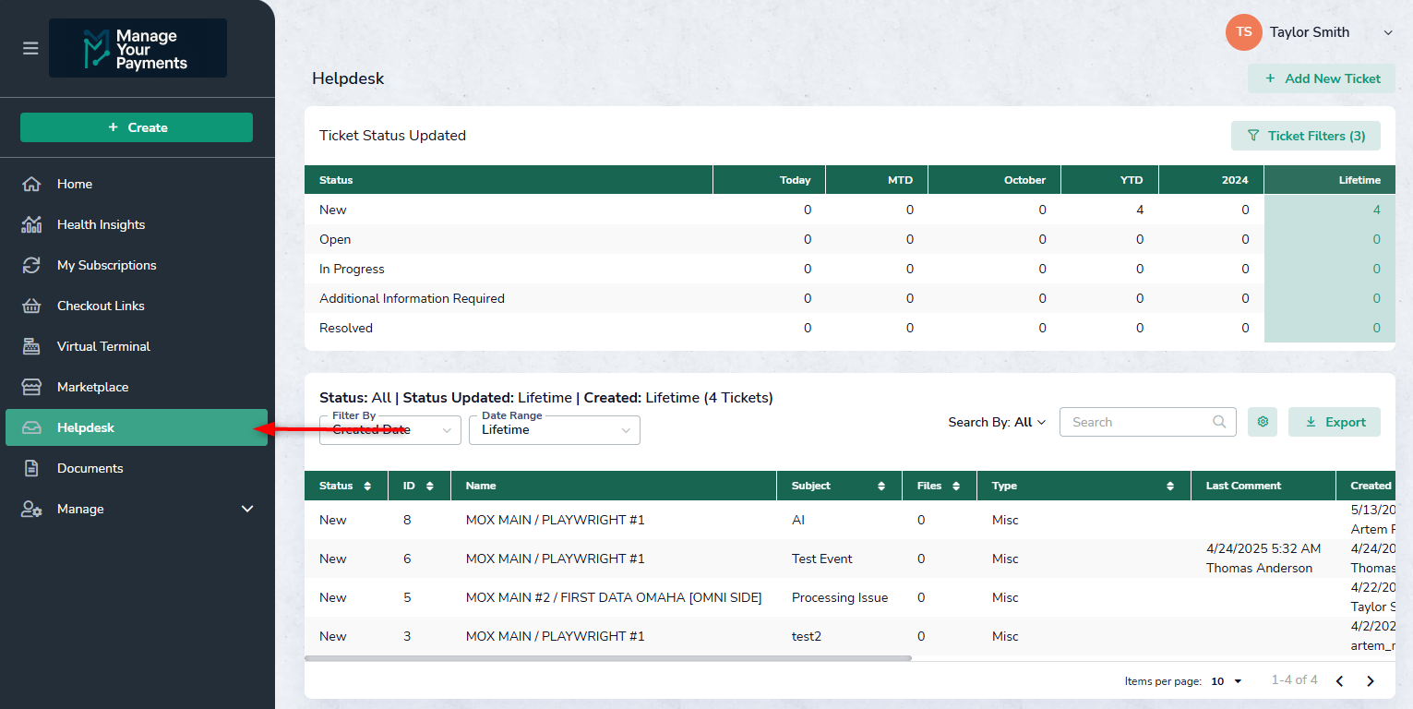Screen dimensions: 1413x709
Task: Click the search magnifier icon
Action: point(1219,422)
